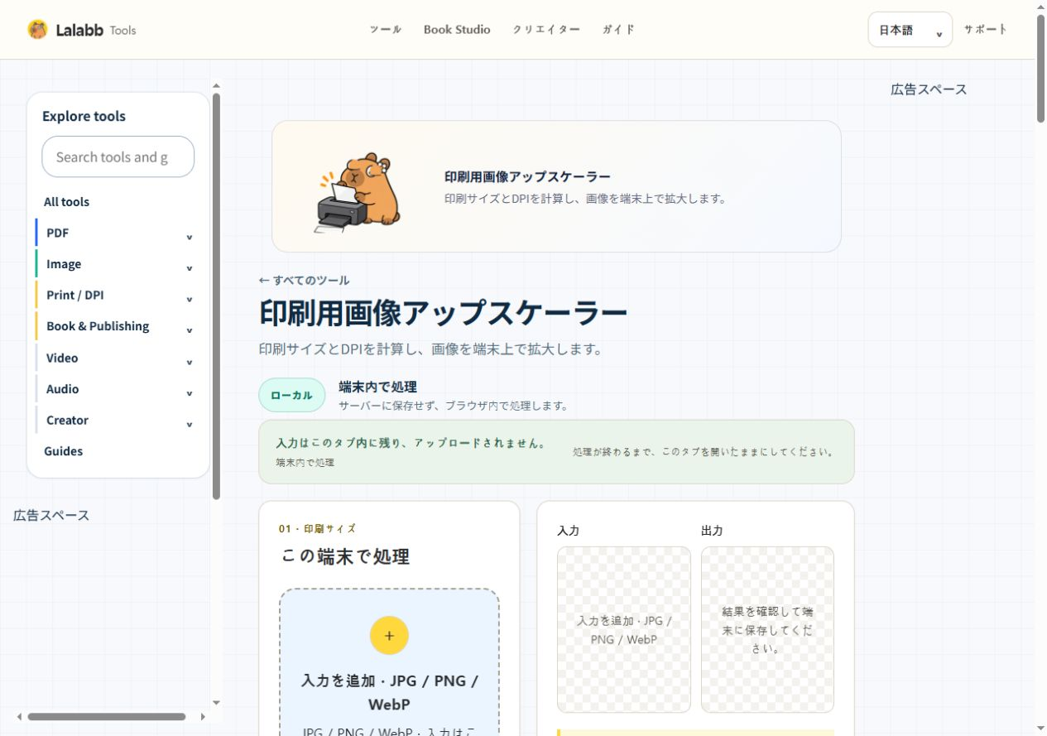Focus the Search tools input field
This screenshot has width=1047, height=736.
[118, 156]
